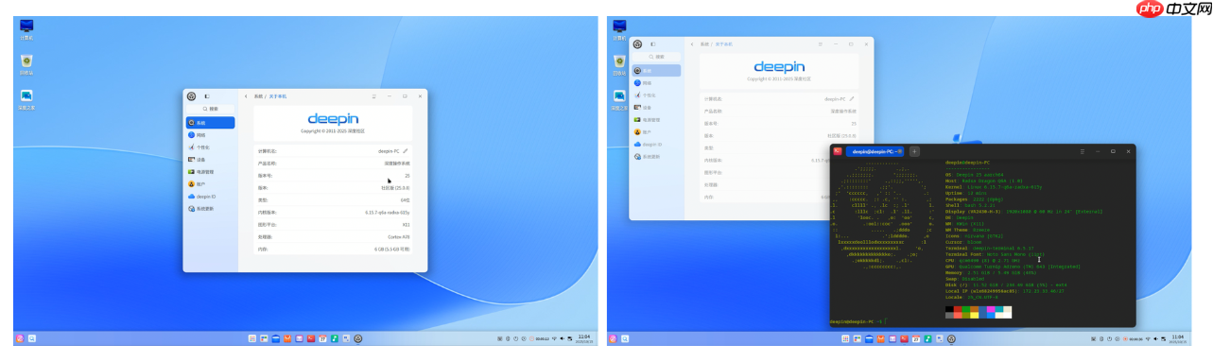
Task: Select deepin@deepin-PC terminal tab
Action: (x=875, y=151)
